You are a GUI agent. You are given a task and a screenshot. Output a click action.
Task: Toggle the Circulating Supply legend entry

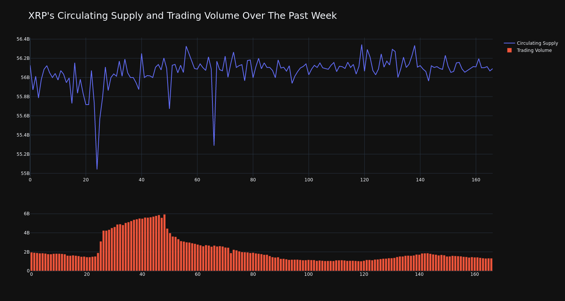coord(531,43)
